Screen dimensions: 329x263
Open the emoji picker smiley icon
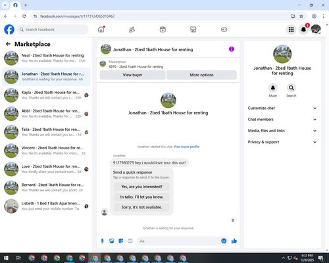pos(224,241)
